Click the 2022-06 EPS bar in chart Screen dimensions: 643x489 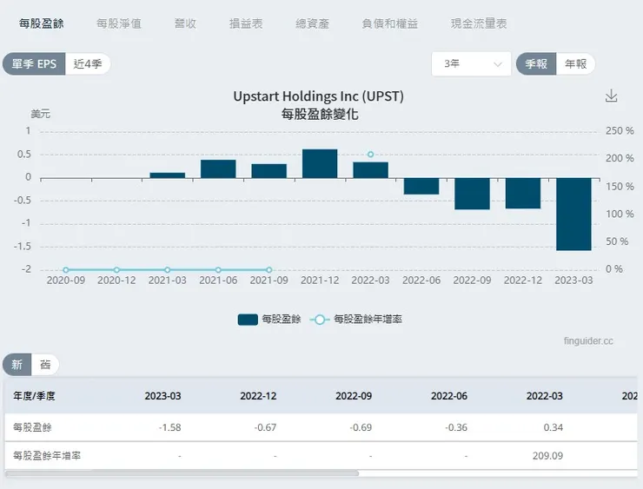pos(421,186)
